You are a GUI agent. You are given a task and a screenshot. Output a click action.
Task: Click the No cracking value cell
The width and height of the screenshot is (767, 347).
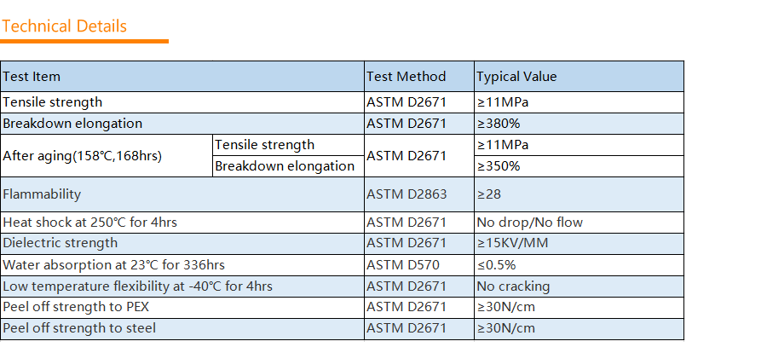click(x=579, y=286)
